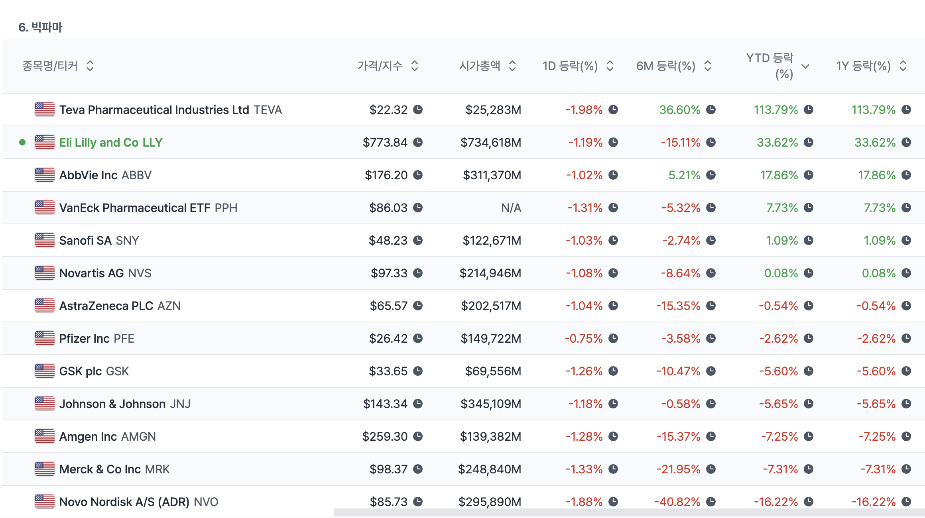Click the green dot marker beside Eli Lilly

pyautogui.click(x=22, y=142)
